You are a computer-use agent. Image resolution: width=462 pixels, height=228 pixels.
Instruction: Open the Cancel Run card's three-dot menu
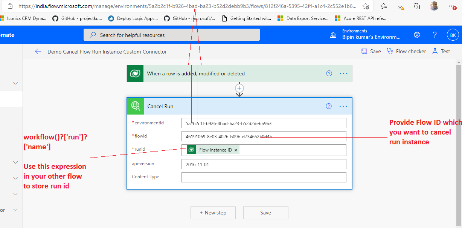(x=343, y=106)
